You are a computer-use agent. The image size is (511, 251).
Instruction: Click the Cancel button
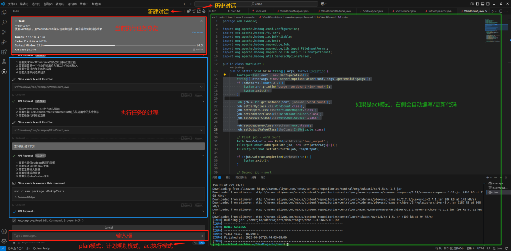point(108,227)
